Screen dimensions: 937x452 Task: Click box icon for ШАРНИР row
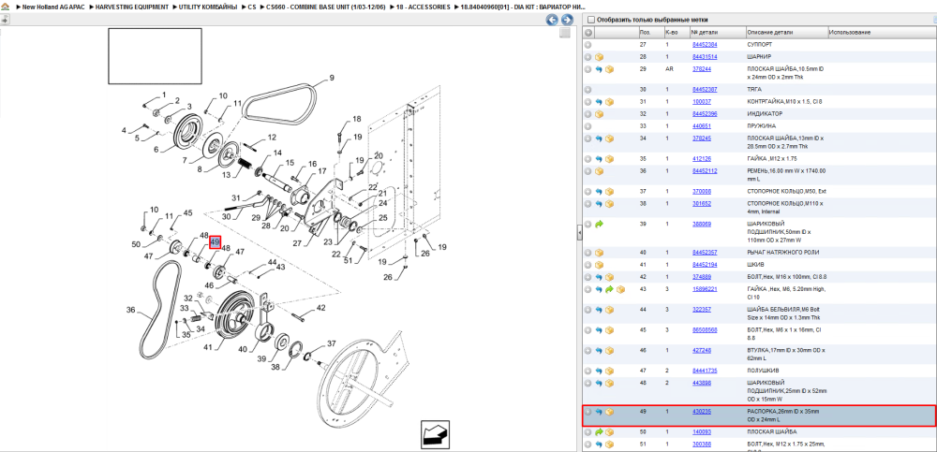(x=599, y=57)
